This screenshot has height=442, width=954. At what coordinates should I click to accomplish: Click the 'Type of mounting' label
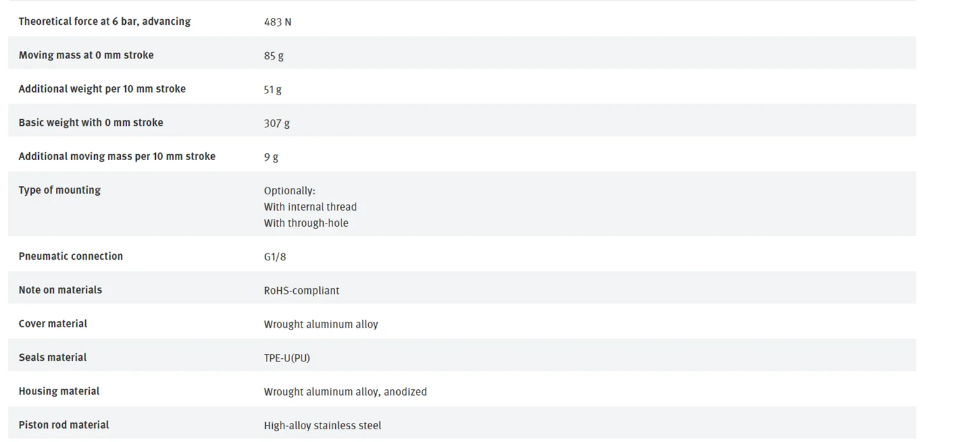[59, 190]
